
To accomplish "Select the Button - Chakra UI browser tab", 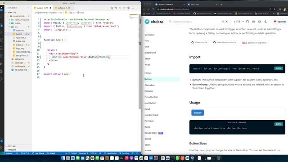I will coord(166,4).
